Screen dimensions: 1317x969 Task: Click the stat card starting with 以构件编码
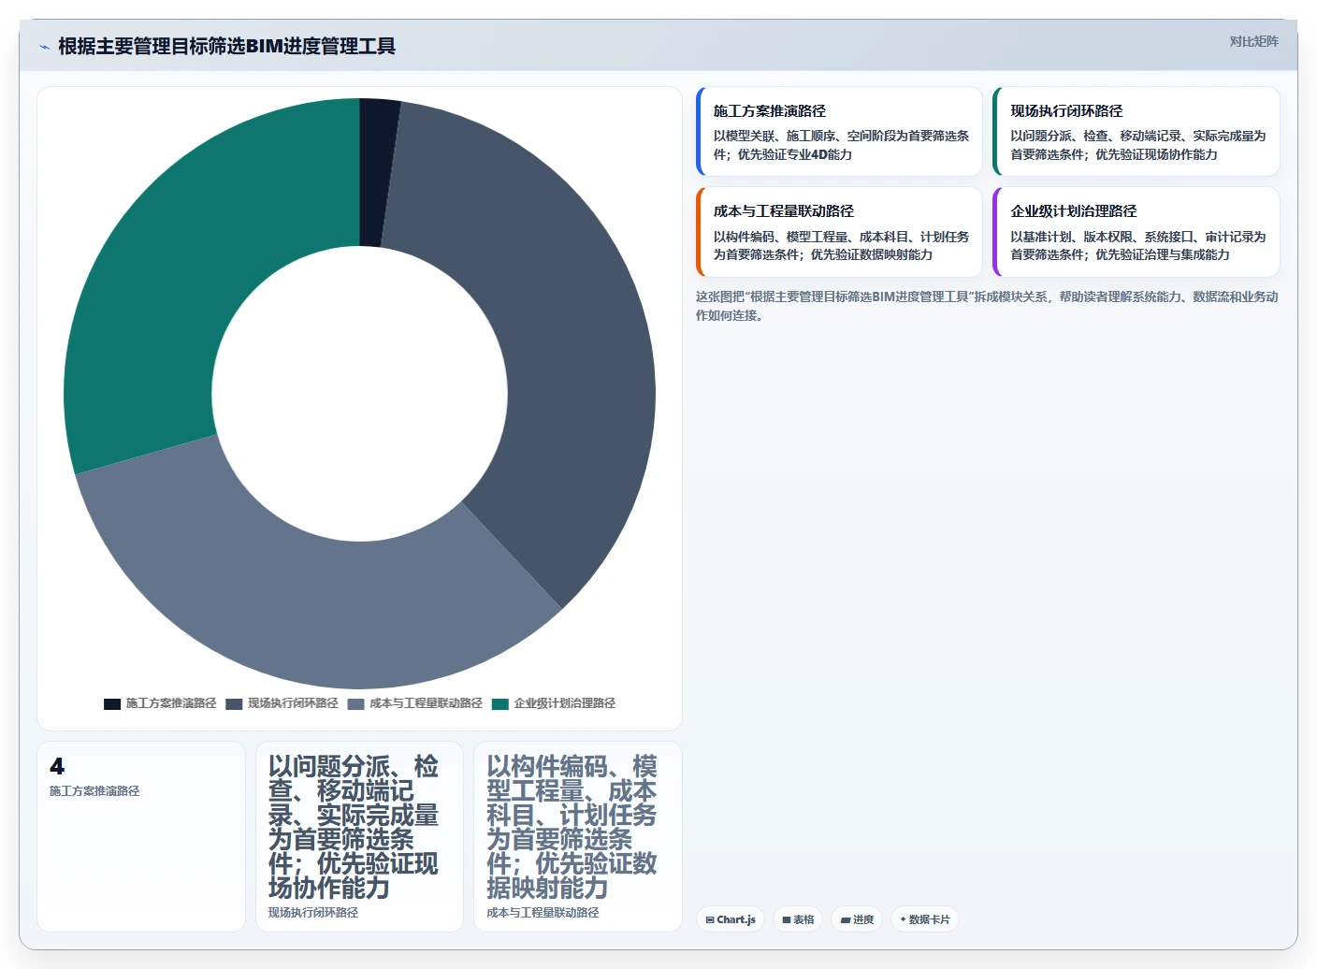tap(578, 836)
